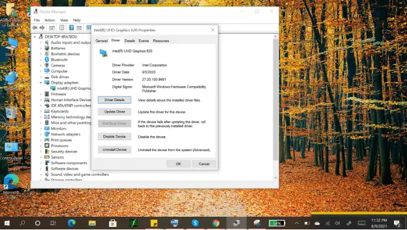Screen dimensions: 407x230
Task: Click the Update Driver button
Action: (115, 112)
